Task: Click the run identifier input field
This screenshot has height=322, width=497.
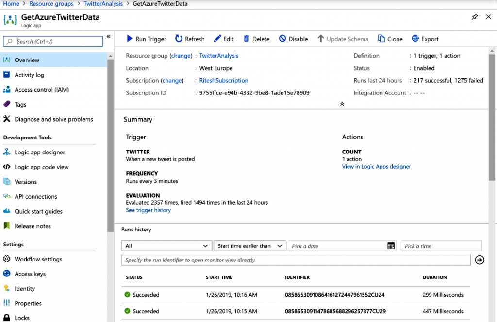Action: pos(296,260)
